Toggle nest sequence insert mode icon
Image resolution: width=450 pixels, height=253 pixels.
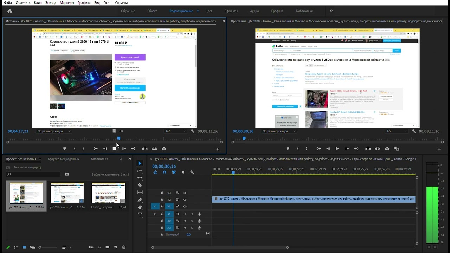[155, 173]
